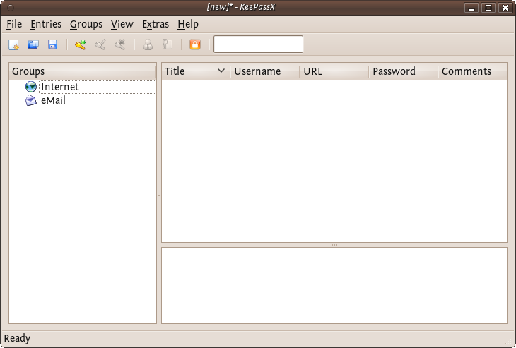Click the Comments column header
Screen dimensions: 516x348
[466, 71]
